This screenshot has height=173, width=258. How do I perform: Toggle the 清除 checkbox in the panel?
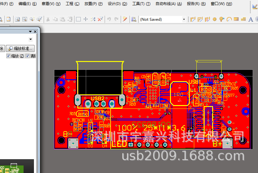tap(27, 56)
